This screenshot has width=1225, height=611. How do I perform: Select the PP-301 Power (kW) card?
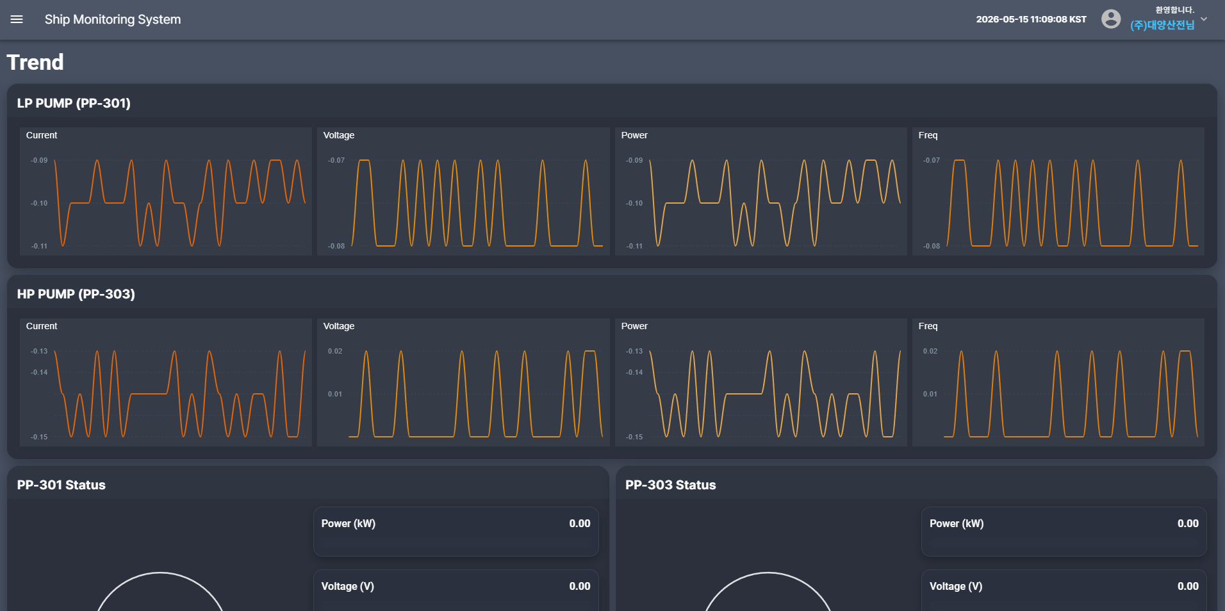[x=456, y=532]
